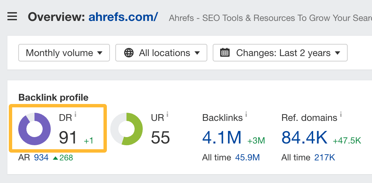The image size is (372, 183).
Task: Click the AR value 934
Action: click(41, 157)
